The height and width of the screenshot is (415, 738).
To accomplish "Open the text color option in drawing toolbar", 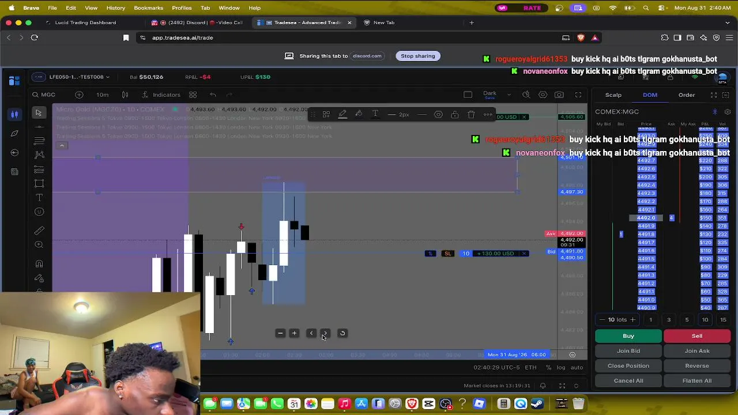I will [x=375, y=114].
